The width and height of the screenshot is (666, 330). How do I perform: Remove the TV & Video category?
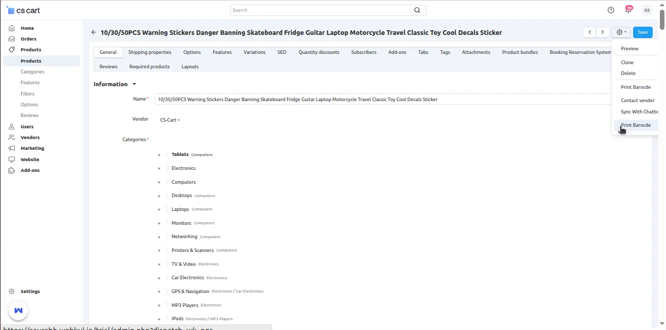coord(159,264)
